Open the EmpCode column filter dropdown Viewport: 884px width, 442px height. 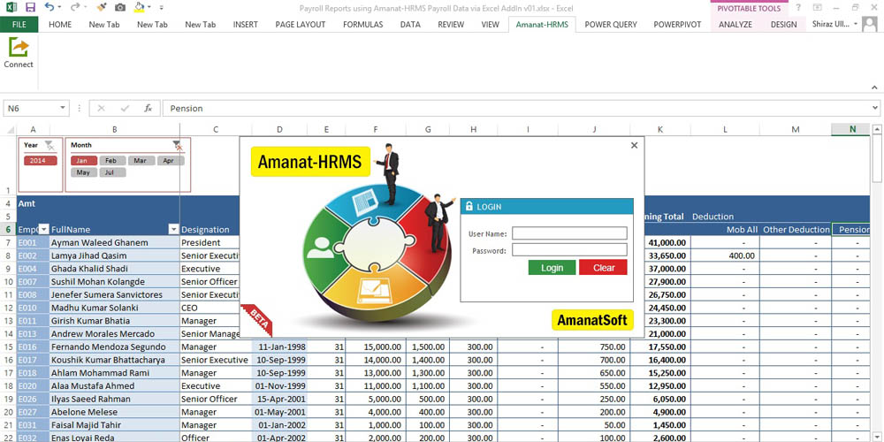[43, 230]
